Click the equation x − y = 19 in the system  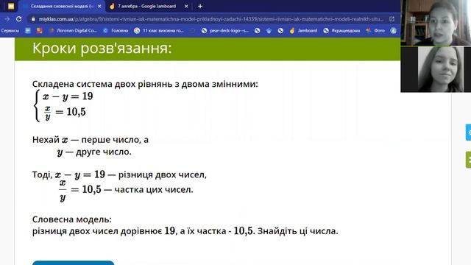coord(68,96)
